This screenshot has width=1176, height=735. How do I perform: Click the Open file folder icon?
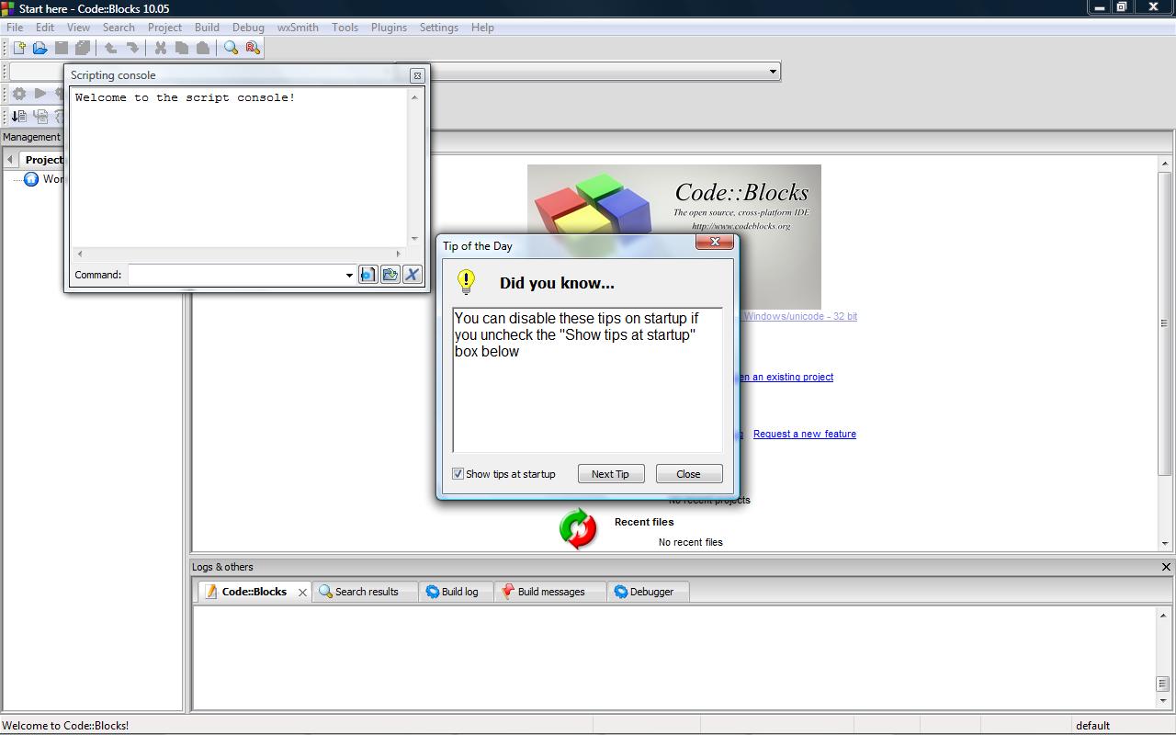pyautogui.click(x=40, y=48)
